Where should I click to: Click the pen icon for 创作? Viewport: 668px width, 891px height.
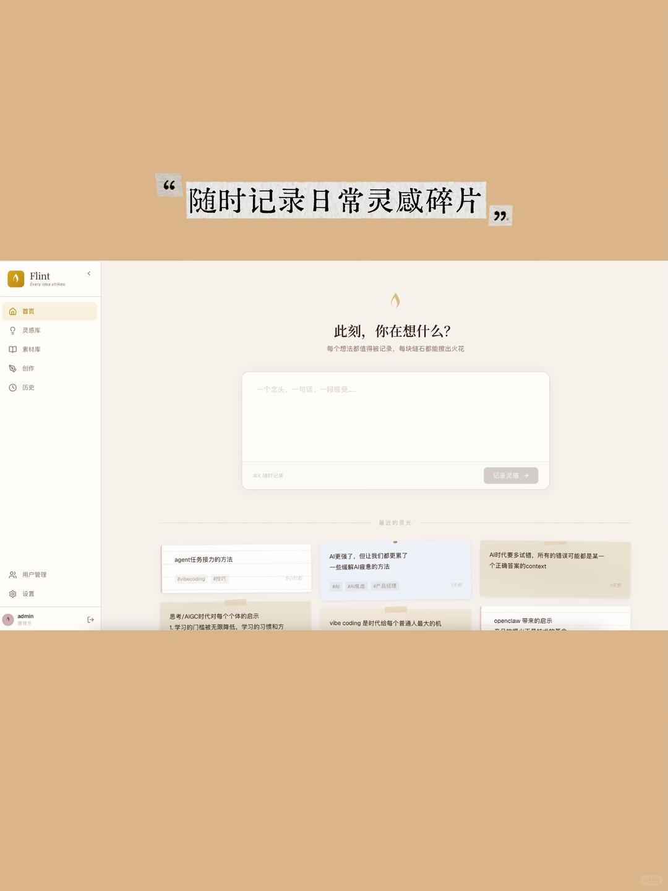tap(12, 369)
